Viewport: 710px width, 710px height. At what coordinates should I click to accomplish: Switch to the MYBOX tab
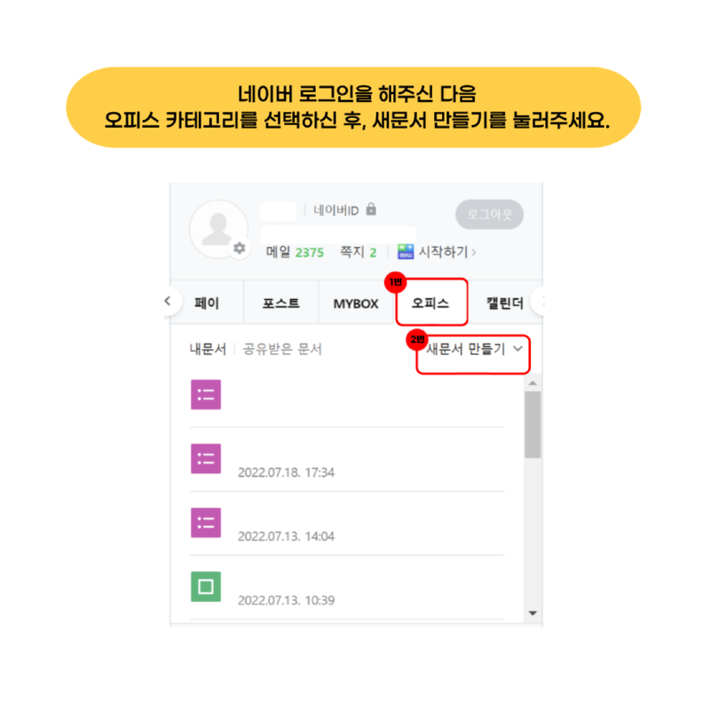356,304
